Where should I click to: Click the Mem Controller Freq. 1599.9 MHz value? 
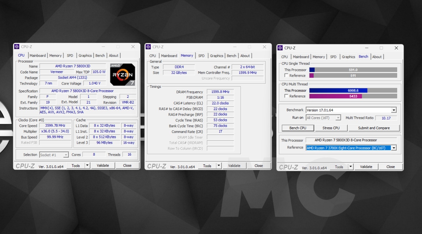(x=248, y=73)
